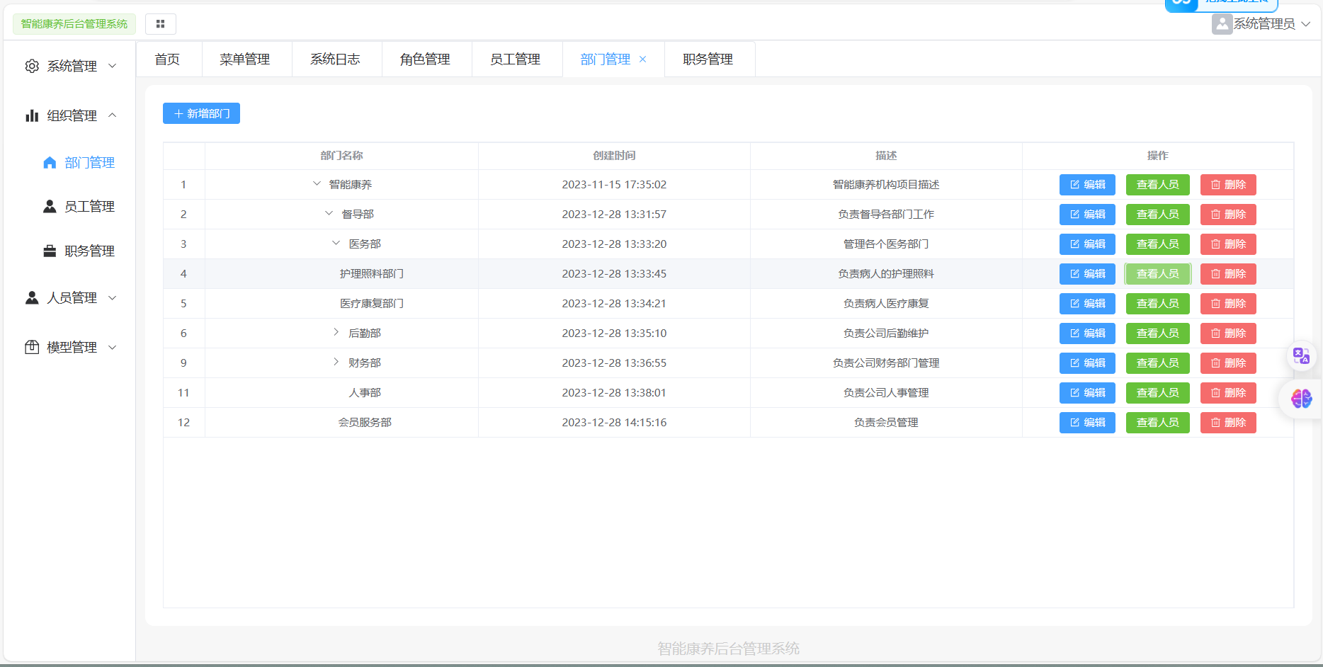1323x667 pixels.
Task: Click the personnel management person icon
Action: coord(32,298)
